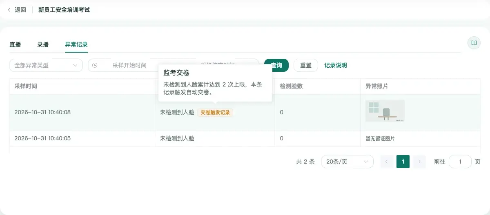Click the clock icon in date range field
The height and width of the screenshot is (215, 490).
[x=95, y=65]
